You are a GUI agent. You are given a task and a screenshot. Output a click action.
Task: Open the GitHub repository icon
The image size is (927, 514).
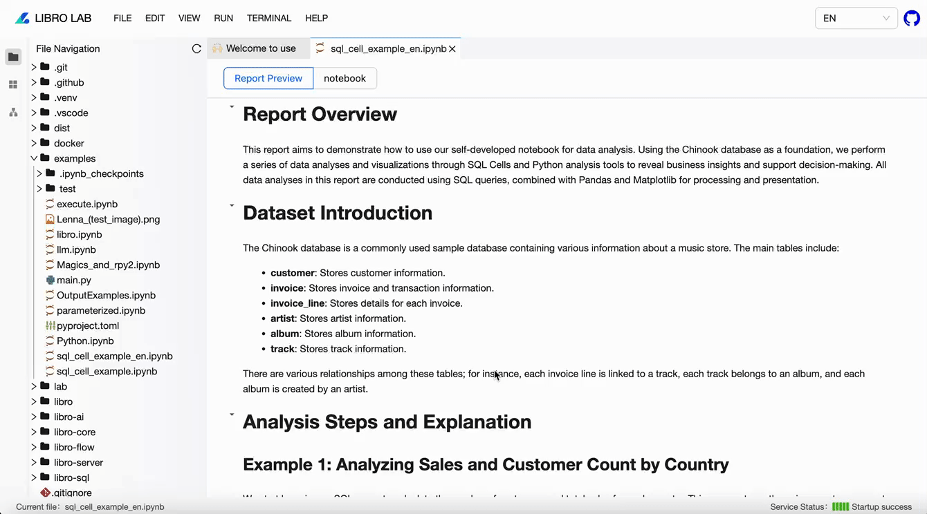point(912,19)
